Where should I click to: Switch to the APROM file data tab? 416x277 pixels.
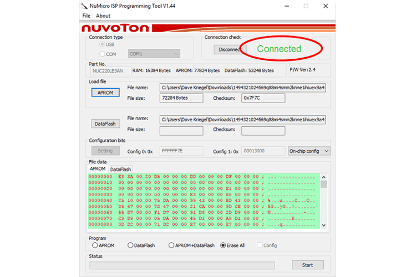(98, 169)
